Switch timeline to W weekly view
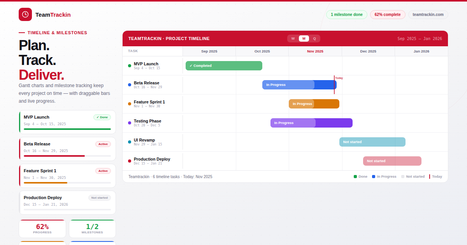Viewport: 467px width, 245px height. 293,38
